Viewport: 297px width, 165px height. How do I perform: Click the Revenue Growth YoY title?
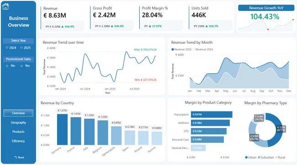tap(266, 8)
